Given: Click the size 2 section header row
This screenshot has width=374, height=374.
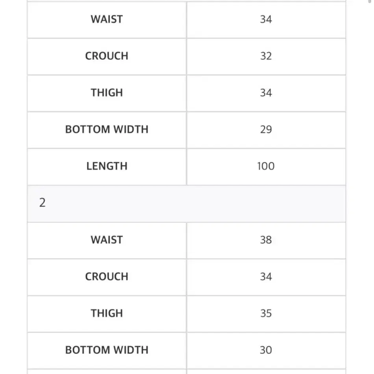Looking at the screenshot, I should pyautogui.click(x=187, y=204).
